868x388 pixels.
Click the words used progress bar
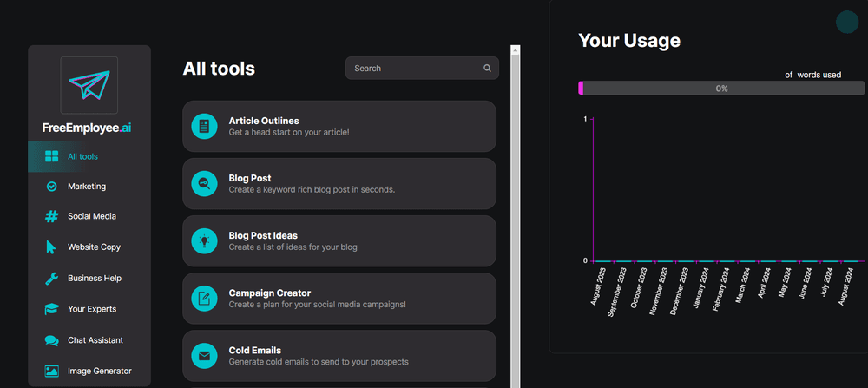[721, 89]
